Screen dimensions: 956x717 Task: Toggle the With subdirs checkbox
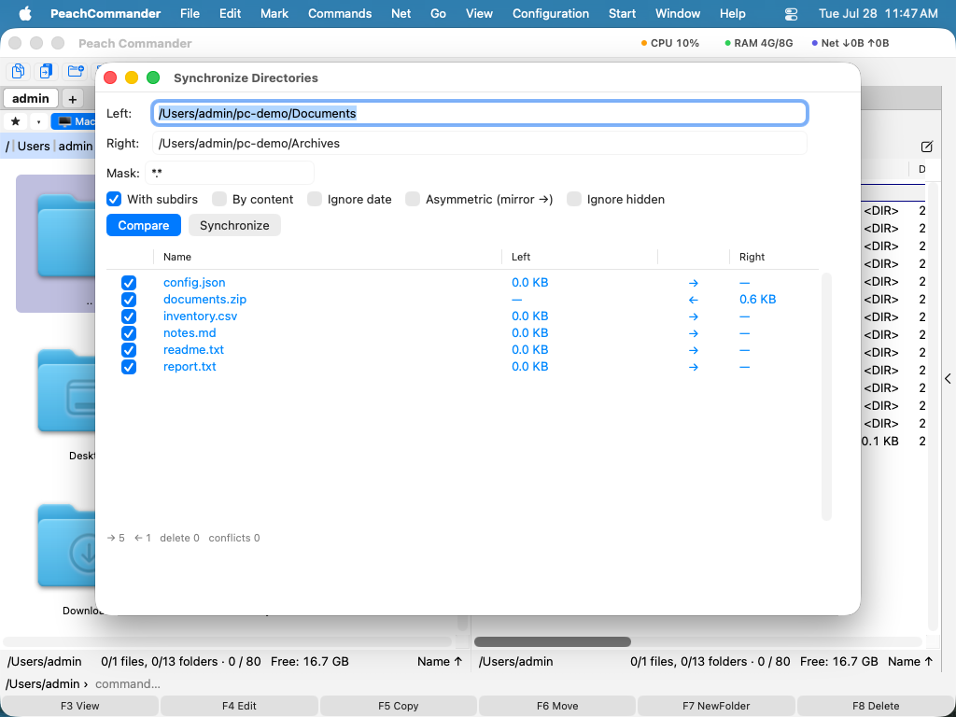[114, 200]
